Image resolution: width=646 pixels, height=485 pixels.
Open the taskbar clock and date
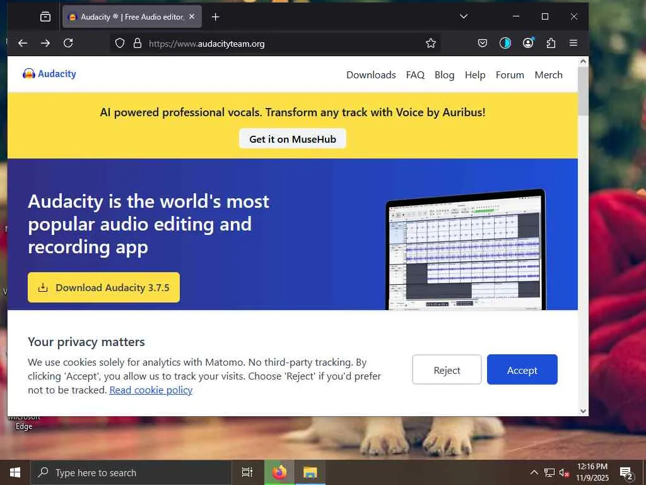592,472
